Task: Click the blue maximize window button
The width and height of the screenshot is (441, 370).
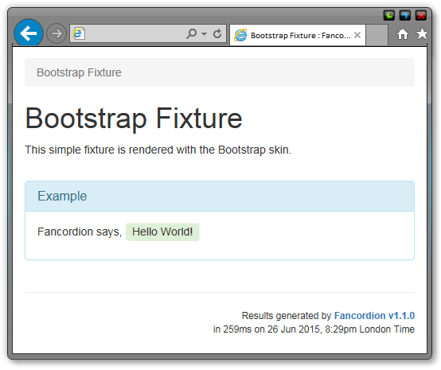Action: [x=405, y=15]
